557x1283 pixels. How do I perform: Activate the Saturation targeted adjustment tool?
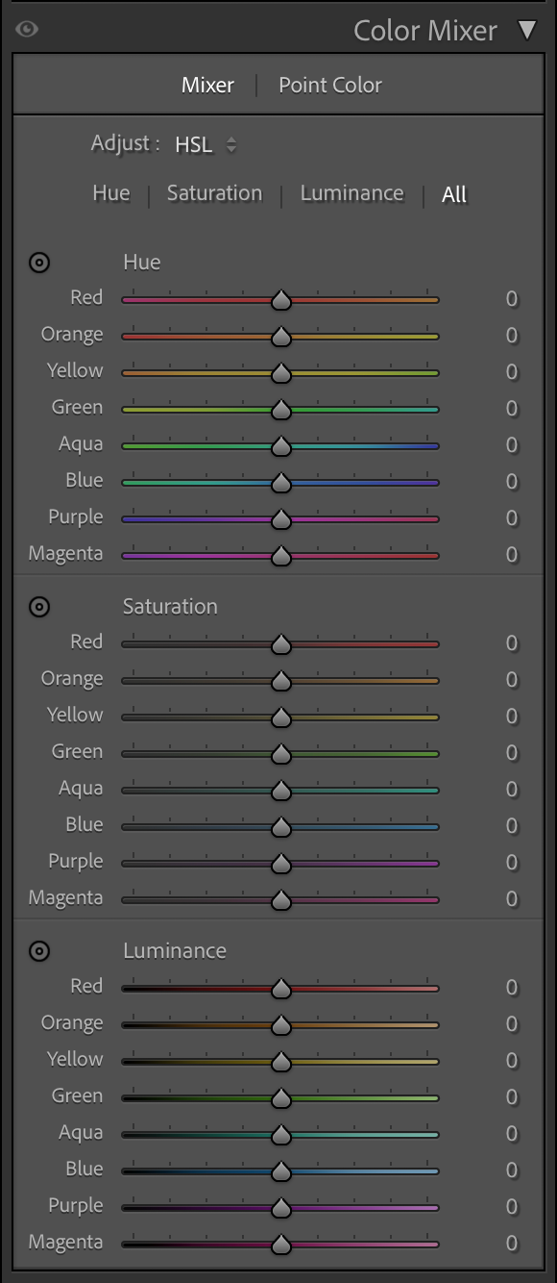tap(38, 606)
